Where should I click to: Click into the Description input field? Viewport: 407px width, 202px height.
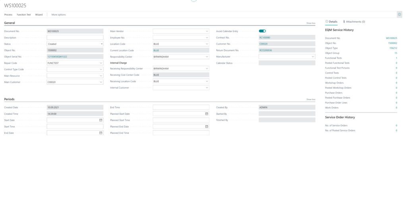75,38
